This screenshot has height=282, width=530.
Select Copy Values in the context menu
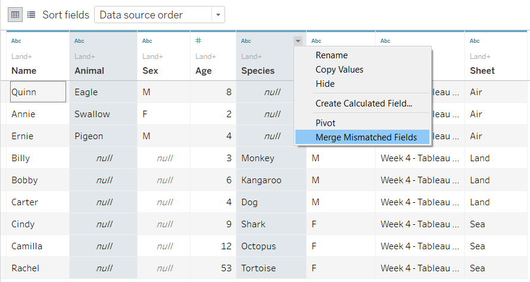pyautogui.click(x=339, y=70)
